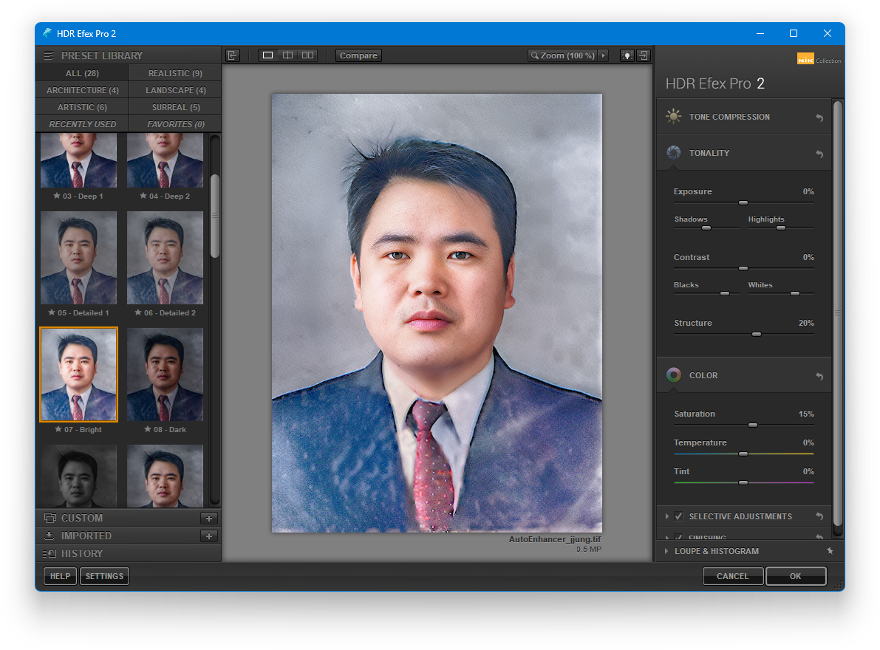
Task: Hide the left preset panel icon
Action: 232,55
